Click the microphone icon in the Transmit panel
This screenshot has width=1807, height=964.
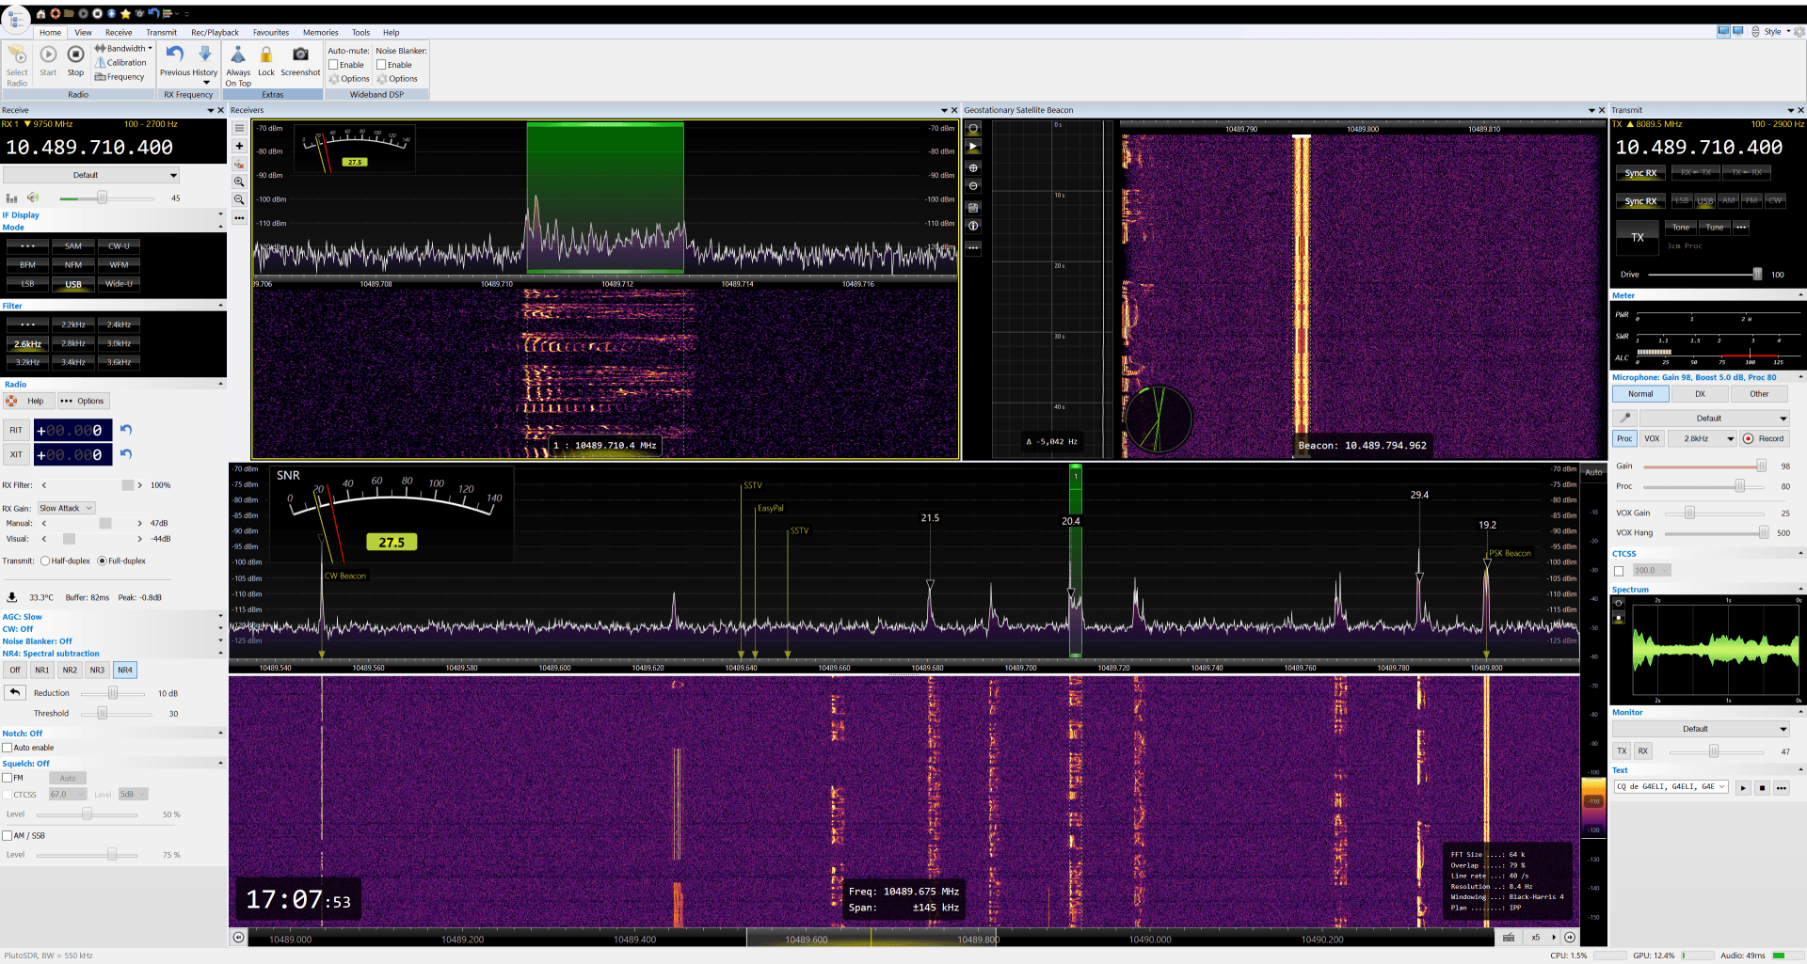pyautogui.click(x=1624, y=419)
